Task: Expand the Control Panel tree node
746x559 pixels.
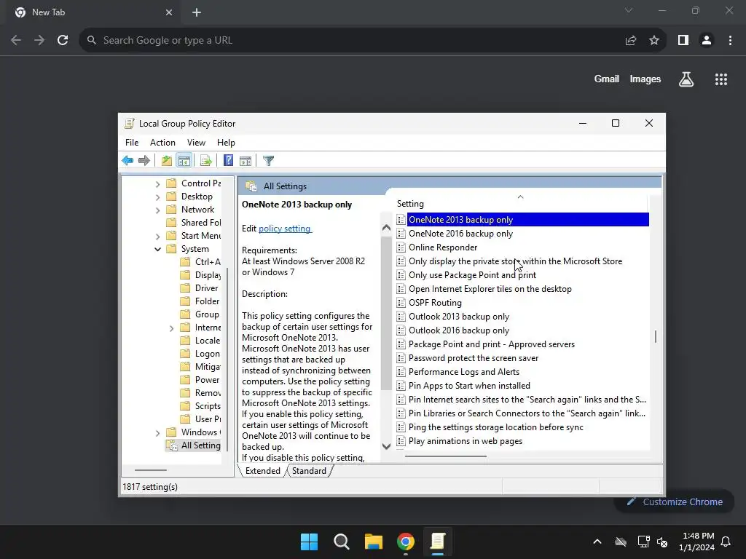Action: 158,183
